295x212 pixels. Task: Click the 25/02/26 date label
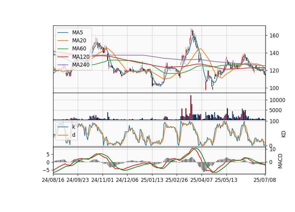tap(177, 180)
